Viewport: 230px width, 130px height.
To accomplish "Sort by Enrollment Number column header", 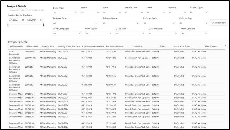I will click(115, 46).
